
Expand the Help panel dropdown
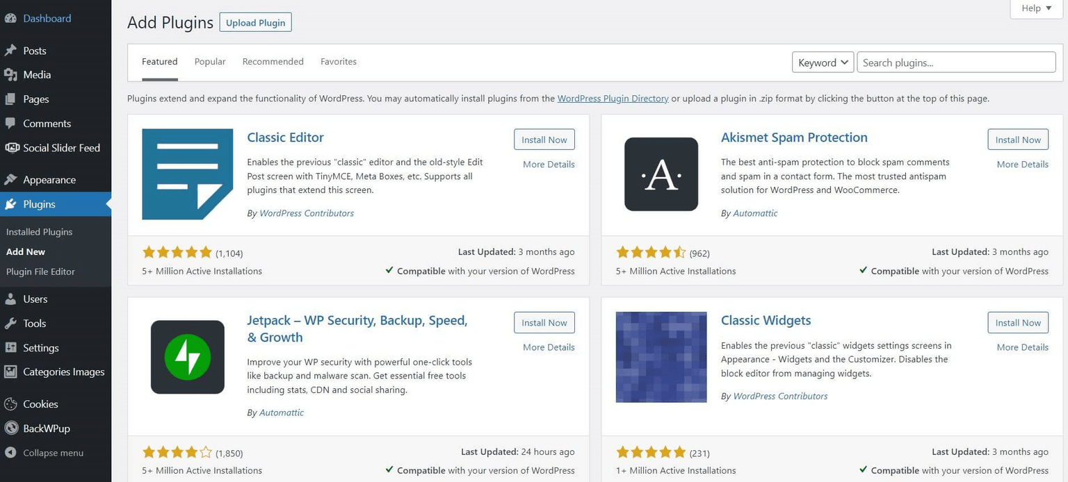(x=1036, y=8)
